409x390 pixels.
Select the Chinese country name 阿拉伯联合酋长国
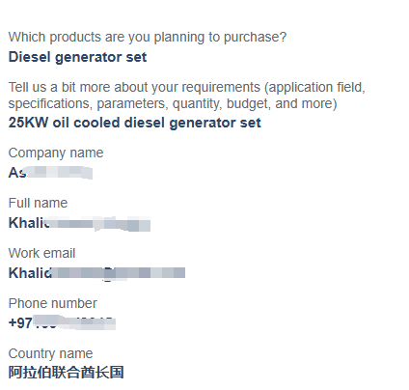point(66,373)
